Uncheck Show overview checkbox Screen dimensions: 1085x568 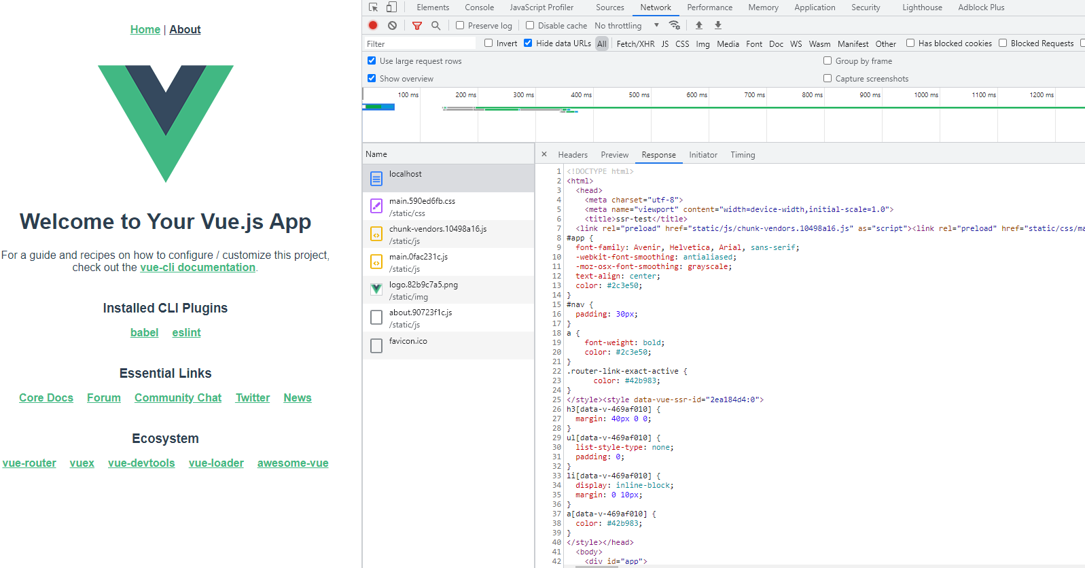point(372,78)
